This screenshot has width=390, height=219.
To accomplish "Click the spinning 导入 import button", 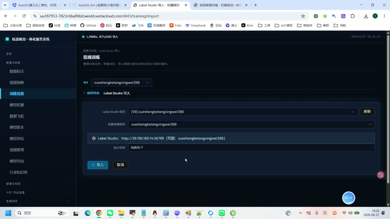I will click(97, 165).
